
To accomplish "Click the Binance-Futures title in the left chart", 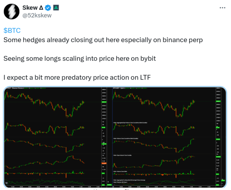I will pos(17,88).
